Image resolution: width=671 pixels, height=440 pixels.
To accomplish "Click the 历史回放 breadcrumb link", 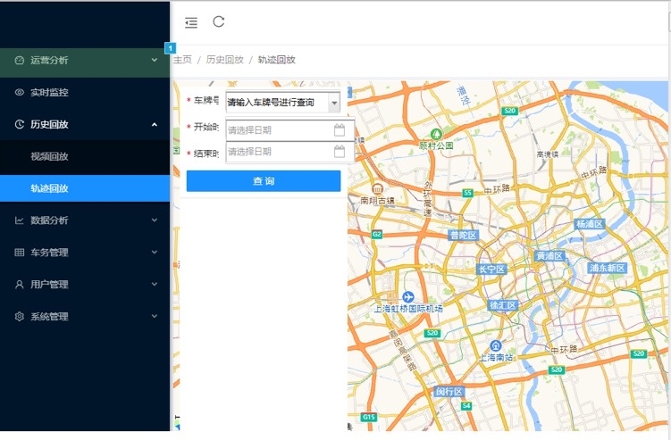I will coord(224,60).
